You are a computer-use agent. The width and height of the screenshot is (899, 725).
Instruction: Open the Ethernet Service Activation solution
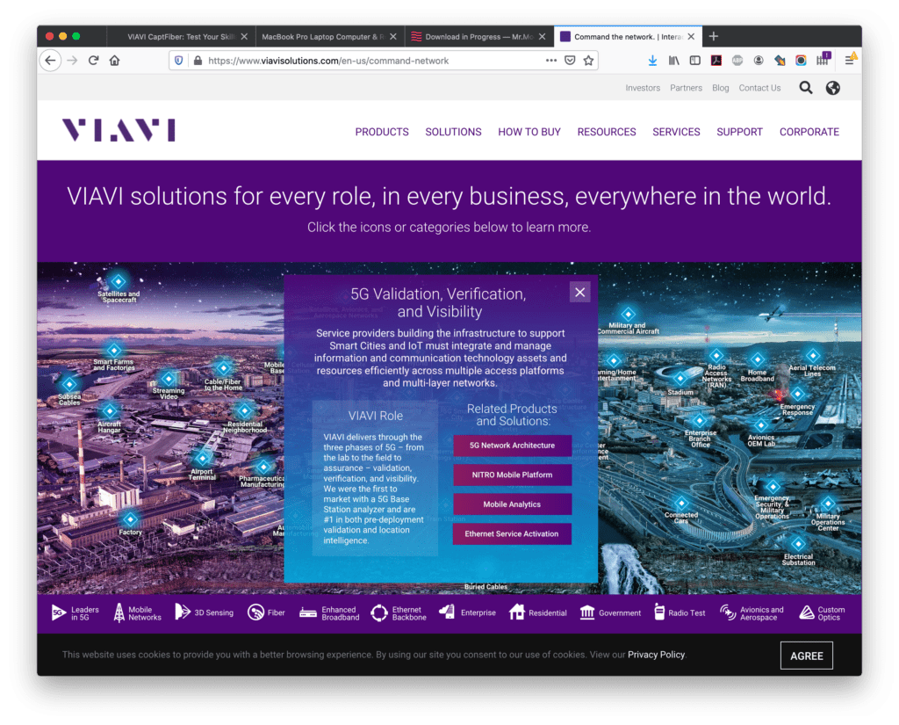512,533
